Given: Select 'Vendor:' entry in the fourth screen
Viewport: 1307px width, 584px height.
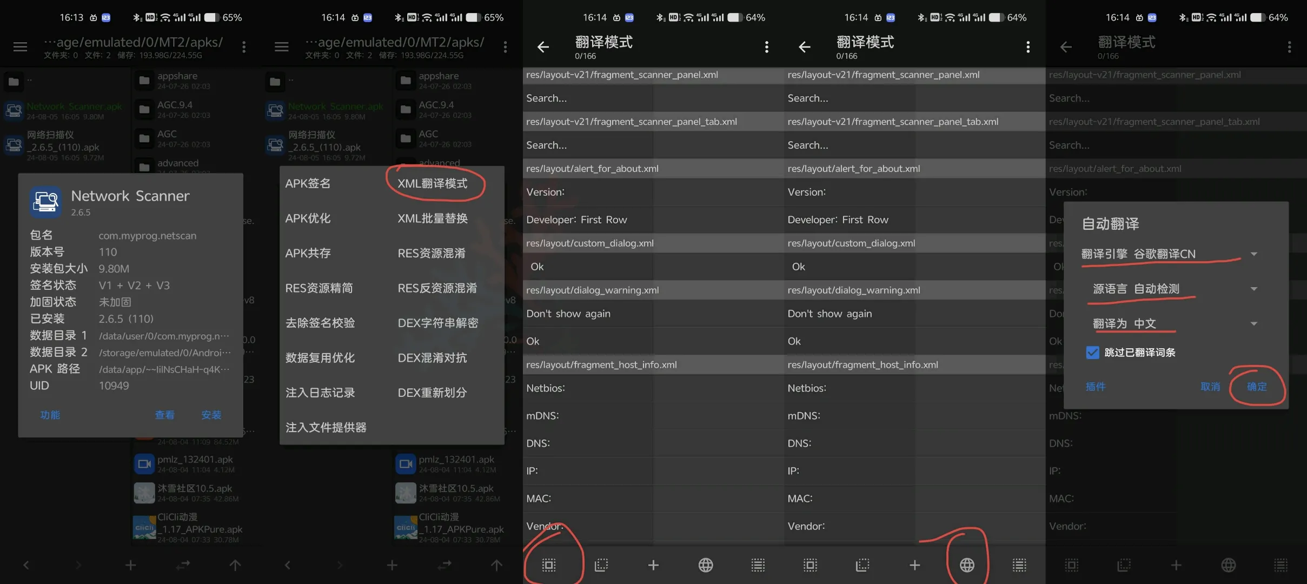Looking at the screenshot, I should 914,526.
